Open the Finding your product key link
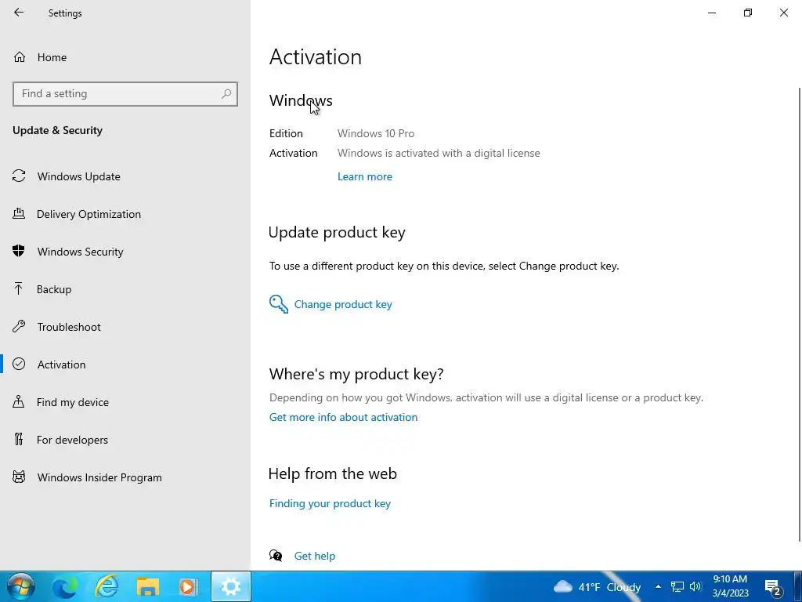The width and height of the screenshot is (802, 602). tap(330, 504)
